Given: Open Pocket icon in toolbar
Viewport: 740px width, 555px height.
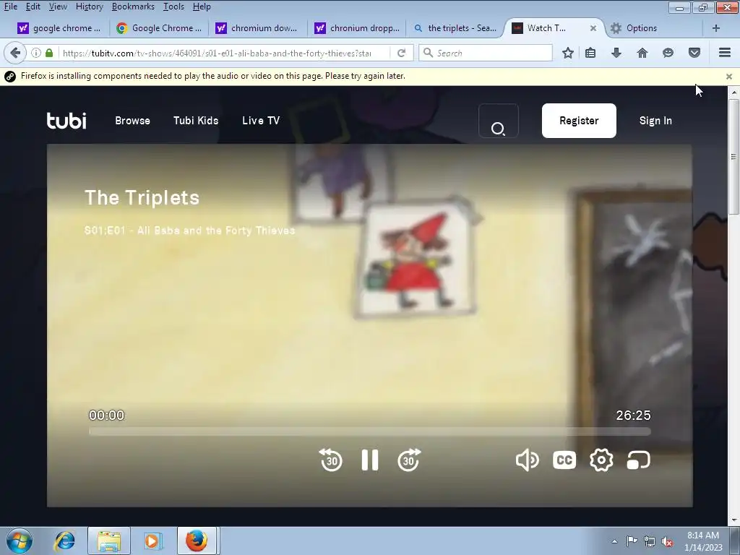Looking at the screenshot, I should (x=694, y=53).
